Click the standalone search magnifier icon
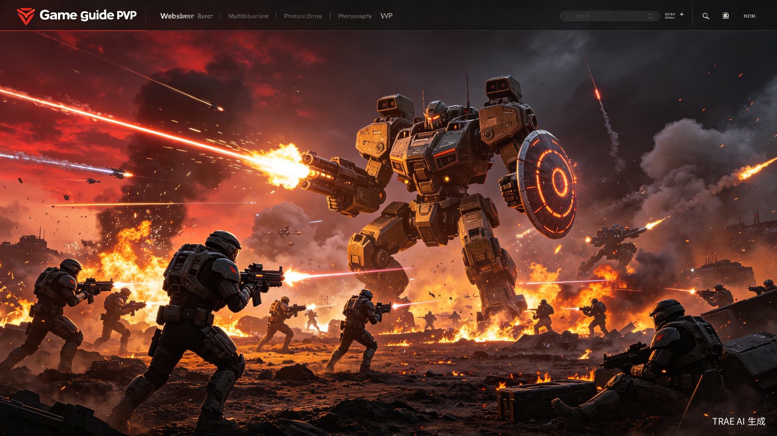777x436 pixels. point(705,16)
